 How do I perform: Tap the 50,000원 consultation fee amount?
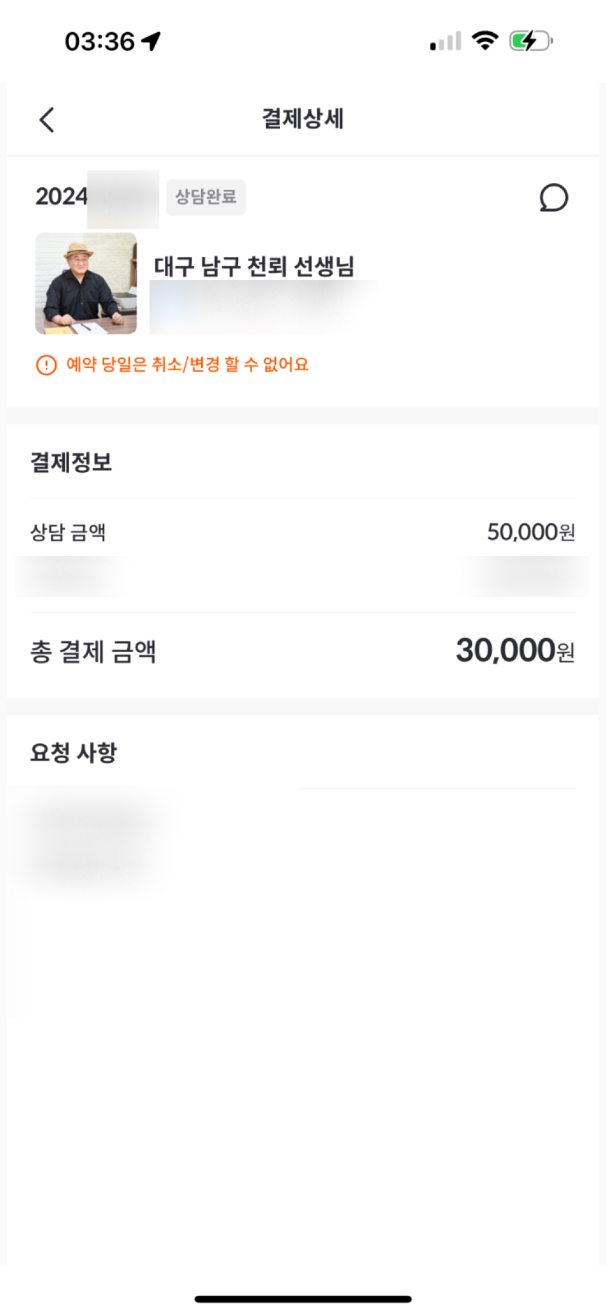click(531, 532)
